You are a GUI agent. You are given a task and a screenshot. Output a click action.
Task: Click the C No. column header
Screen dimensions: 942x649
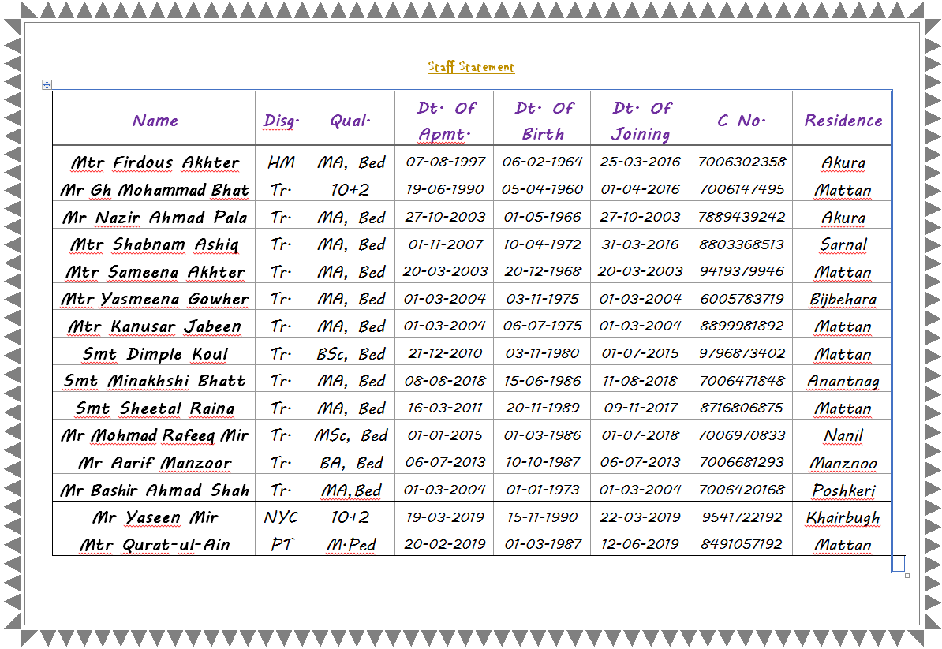(x=741, y=121)
